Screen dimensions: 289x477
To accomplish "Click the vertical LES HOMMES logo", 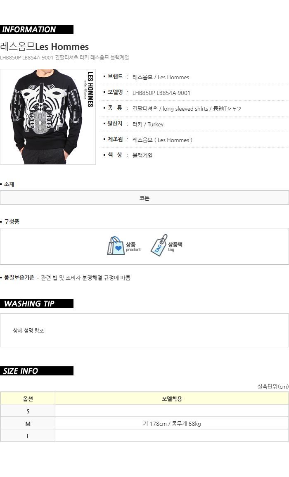I will [90, 90].
